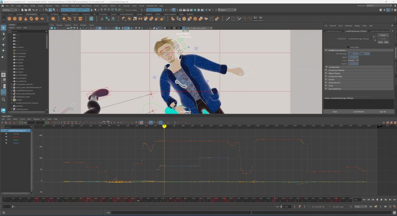
Task: Open the Modeling menu set dropdown
Action: 10,10
